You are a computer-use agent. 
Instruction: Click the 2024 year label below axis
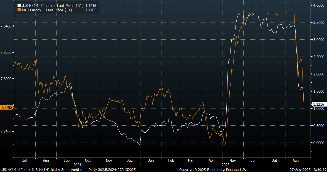(77, 165)
